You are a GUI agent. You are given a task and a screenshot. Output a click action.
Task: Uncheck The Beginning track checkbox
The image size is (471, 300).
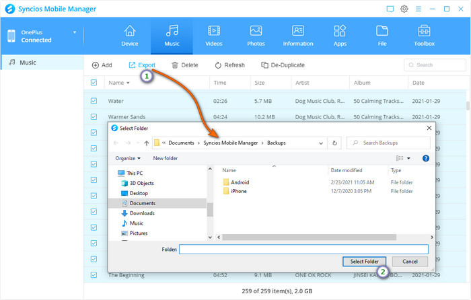coord(94,274)
